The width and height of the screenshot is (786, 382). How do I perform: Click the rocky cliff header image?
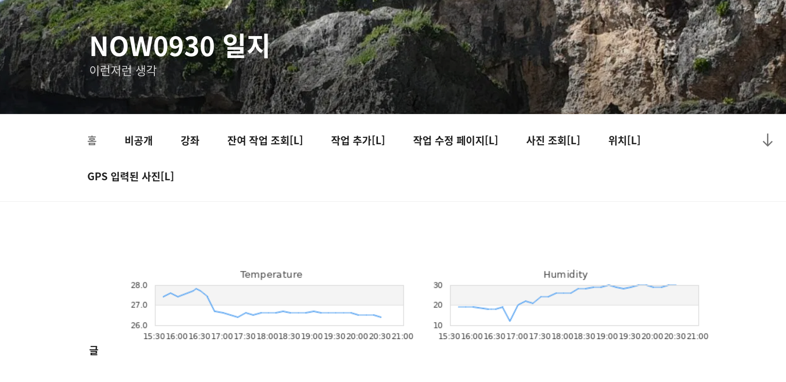[487, 54]
